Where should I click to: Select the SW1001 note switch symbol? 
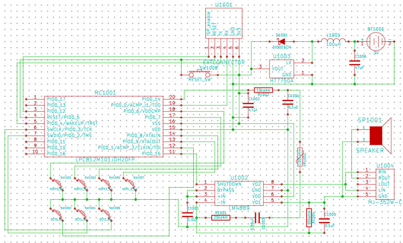[56, 184]
